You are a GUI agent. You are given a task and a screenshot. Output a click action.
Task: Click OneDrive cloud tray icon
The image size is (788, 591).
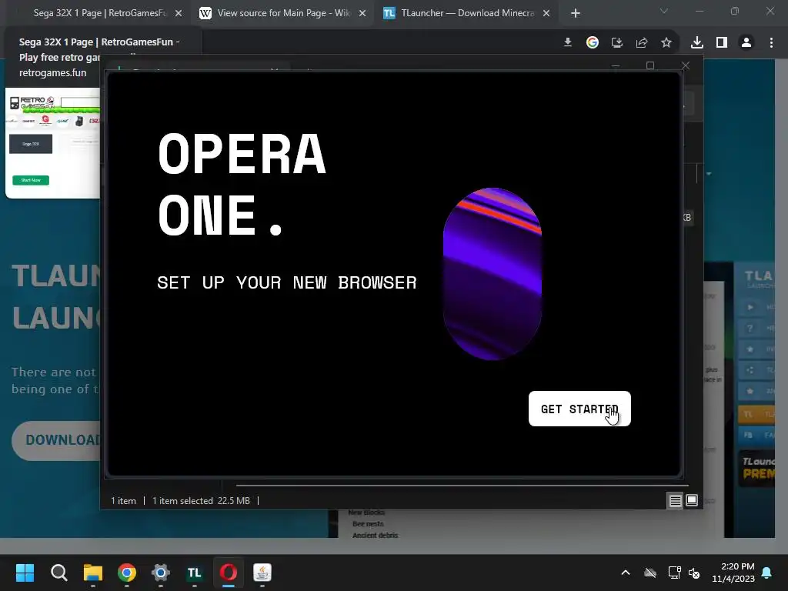650,573
